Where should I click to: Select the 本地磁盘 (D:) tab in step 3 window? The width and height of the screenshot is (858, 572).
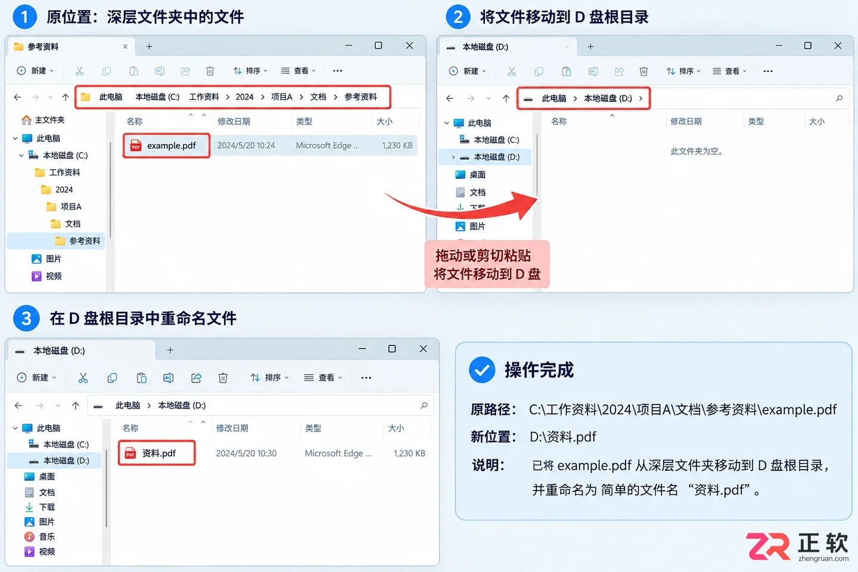[82, 350]
